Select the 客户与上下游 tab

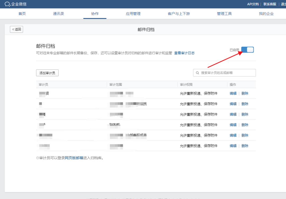177,14
